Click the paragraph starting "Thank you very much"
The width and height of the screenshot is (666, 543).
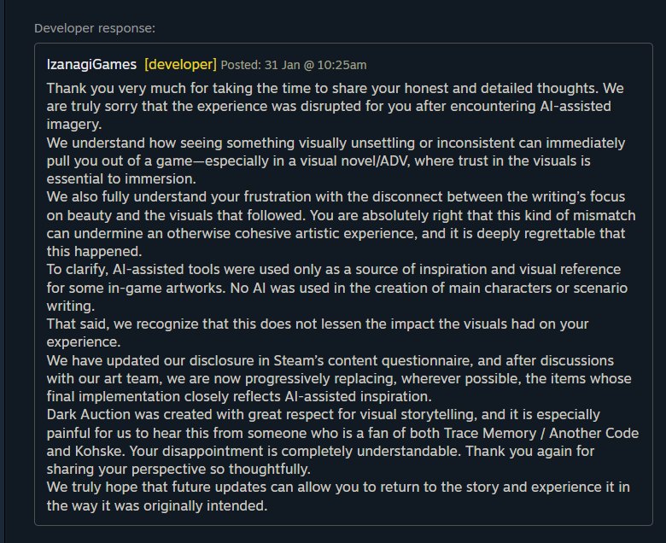tap(342, 106)
